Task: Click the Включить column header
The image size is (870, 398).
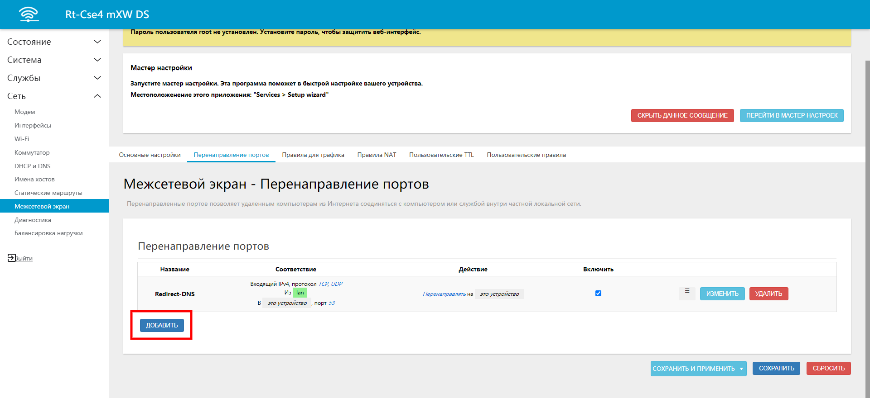Action: pyautogui.click(x=598, y=269)
